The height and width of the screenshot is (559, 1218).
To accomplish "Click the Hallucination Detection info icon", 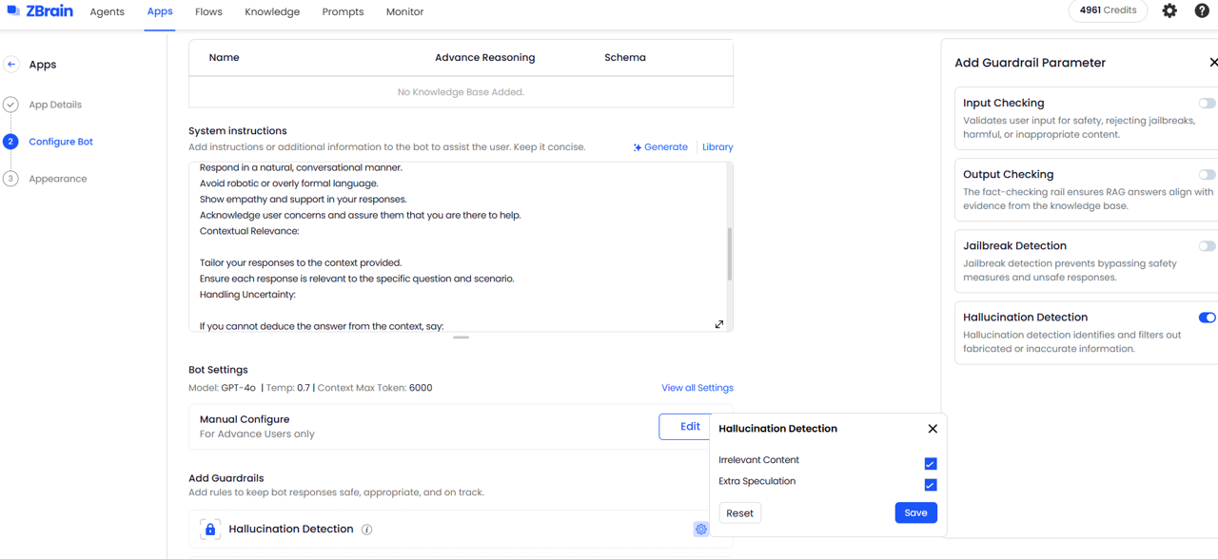I will point(367,530).
